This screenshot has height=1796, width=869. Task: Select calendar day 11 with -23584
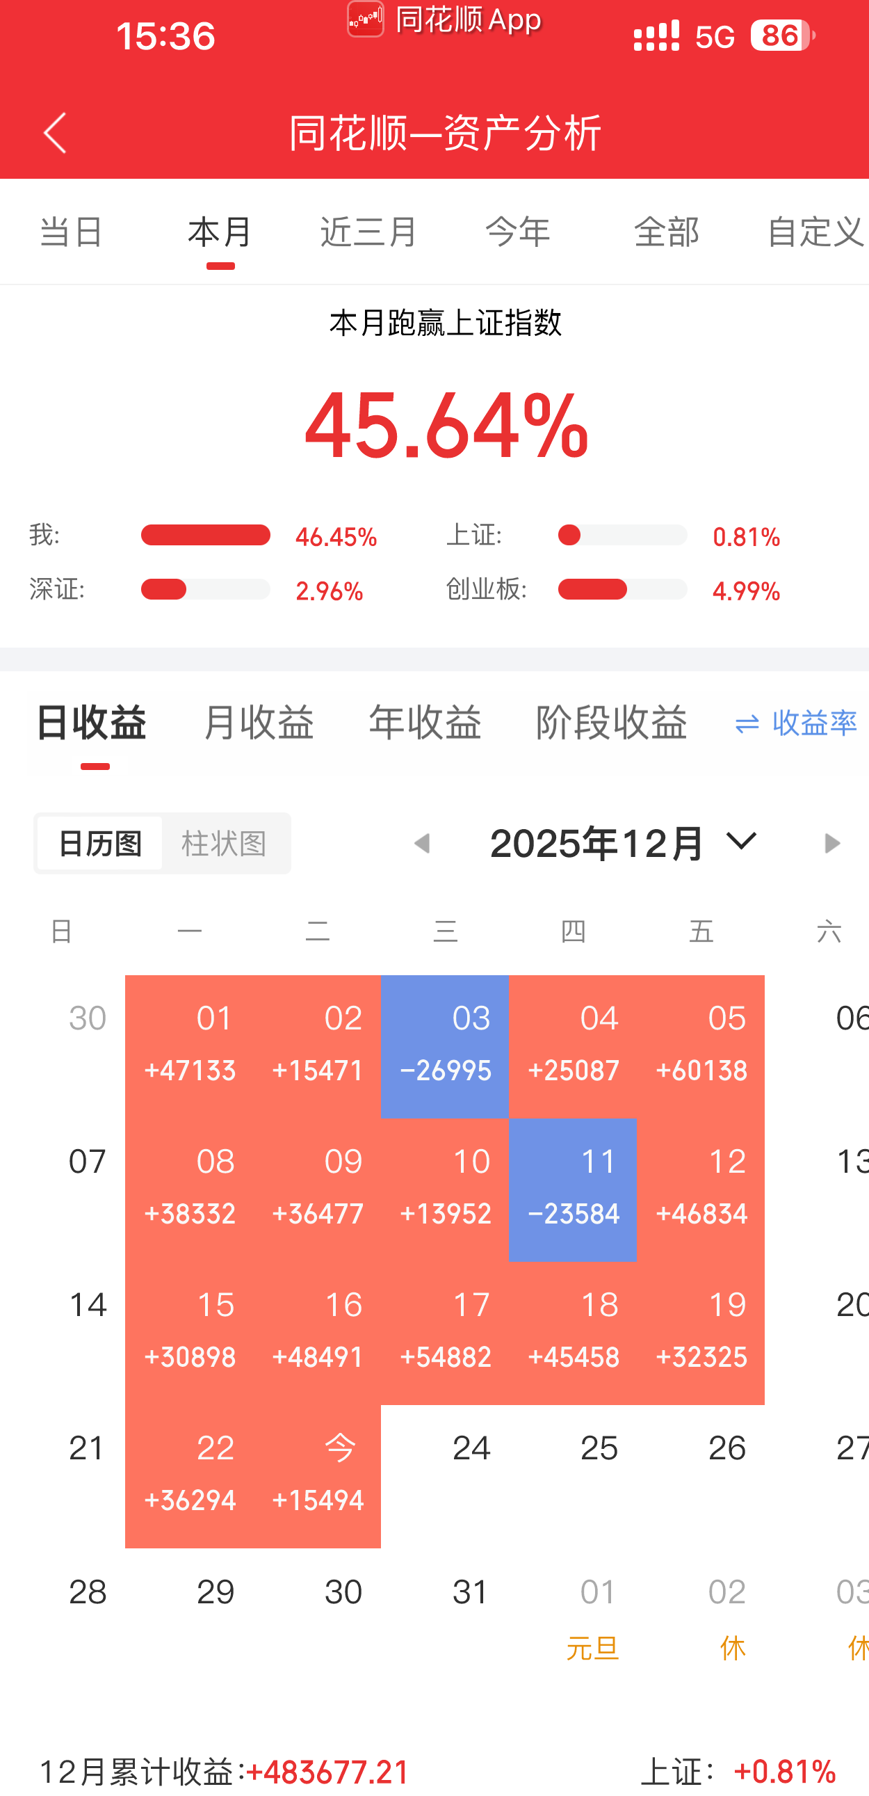573,1189
